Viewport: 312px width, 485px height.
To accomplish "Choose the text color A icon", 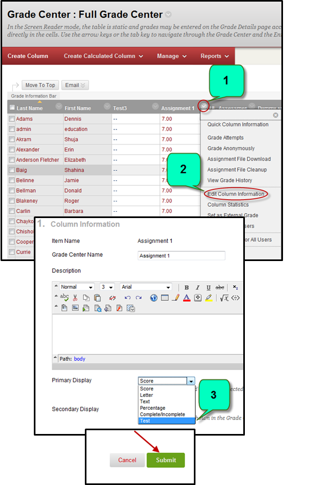I will pos(186,298).
